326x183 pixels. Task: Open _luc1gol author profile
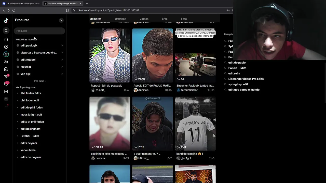(x=184, y=158)
